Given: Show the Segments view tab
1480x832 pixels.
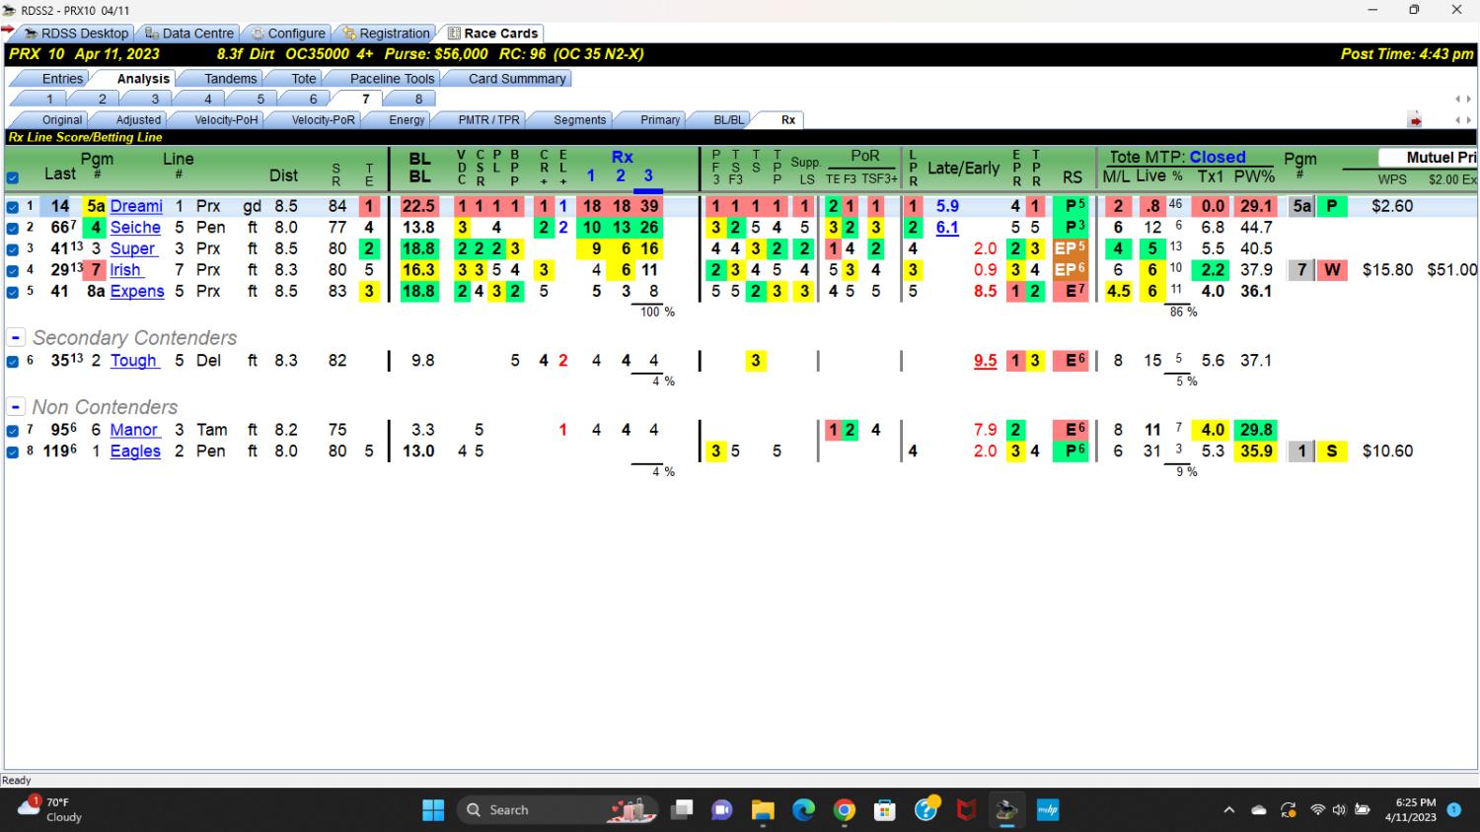Looking at the screenshot, I should pos(579,119).
